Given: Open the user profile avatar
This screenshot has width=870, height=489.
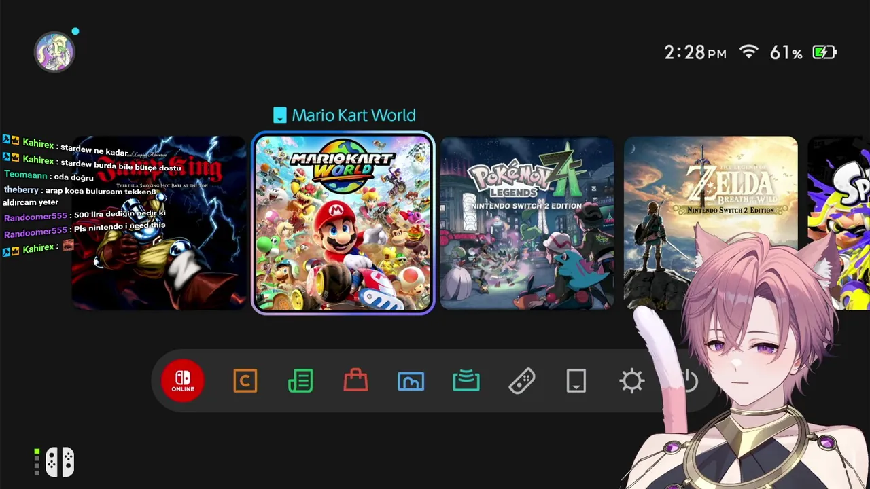Looking at the screenshot, I should (x=54, y=52).
